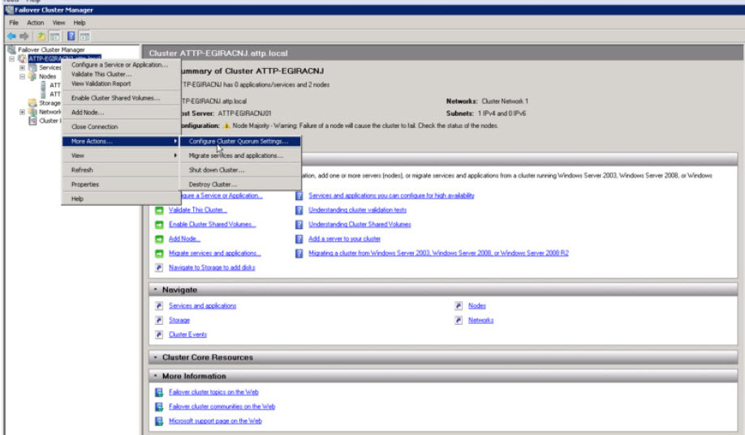
Task: Collapse the More Information section header
Action: click(155, 376)
